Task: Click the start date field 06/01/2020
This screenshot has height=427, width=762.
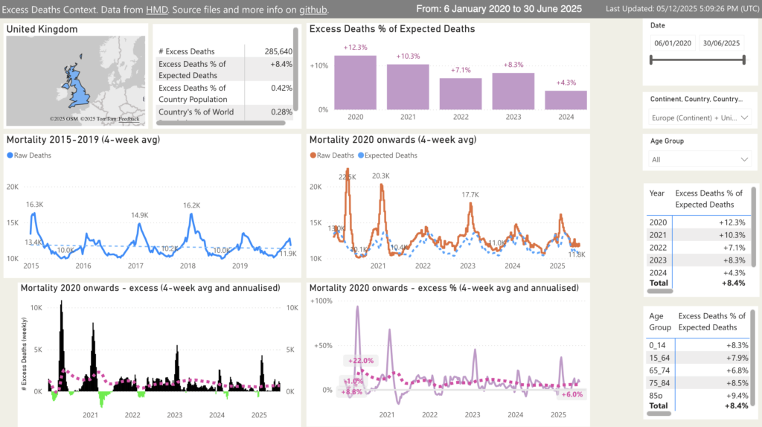Action: click(673, 43)
